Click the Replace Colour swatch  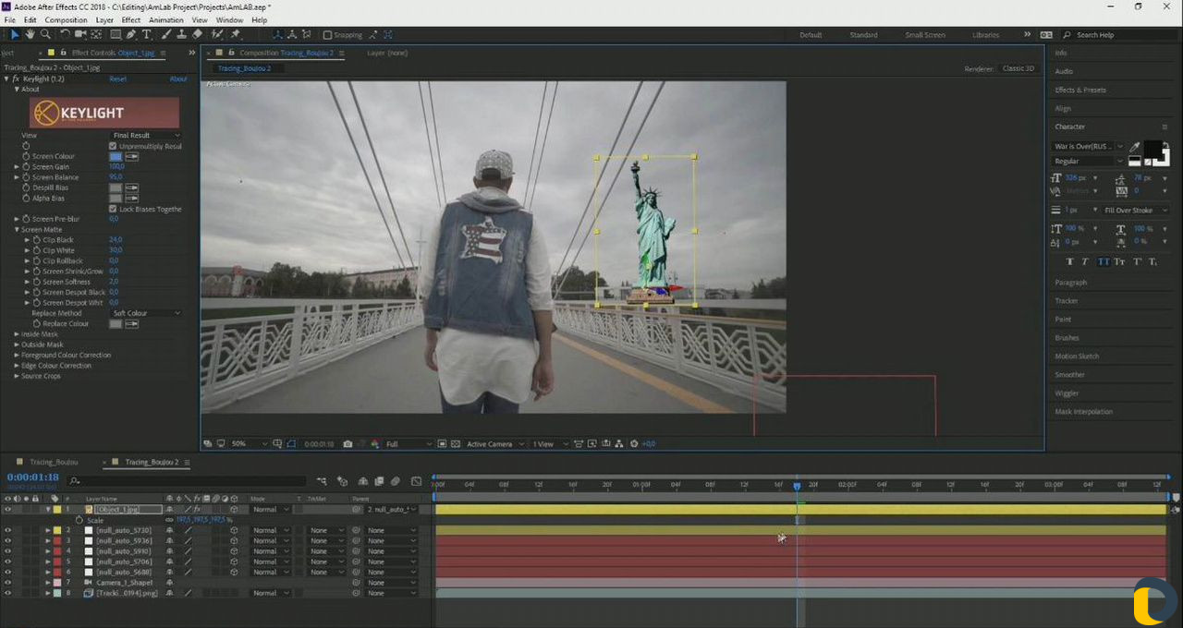coord(116,323)
